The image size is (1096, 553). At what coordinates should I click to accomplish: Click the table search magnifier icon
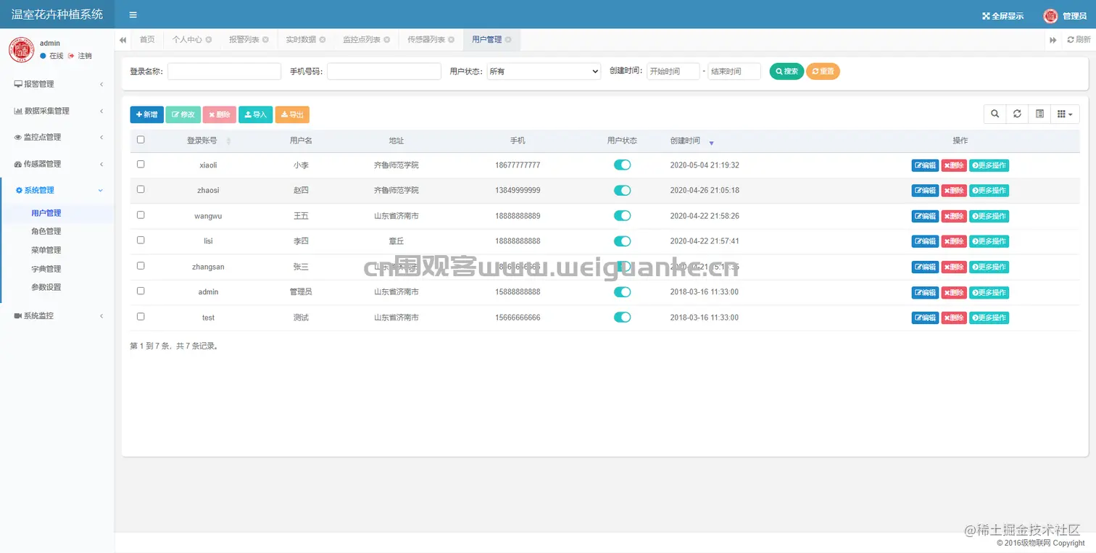[995, 114]
